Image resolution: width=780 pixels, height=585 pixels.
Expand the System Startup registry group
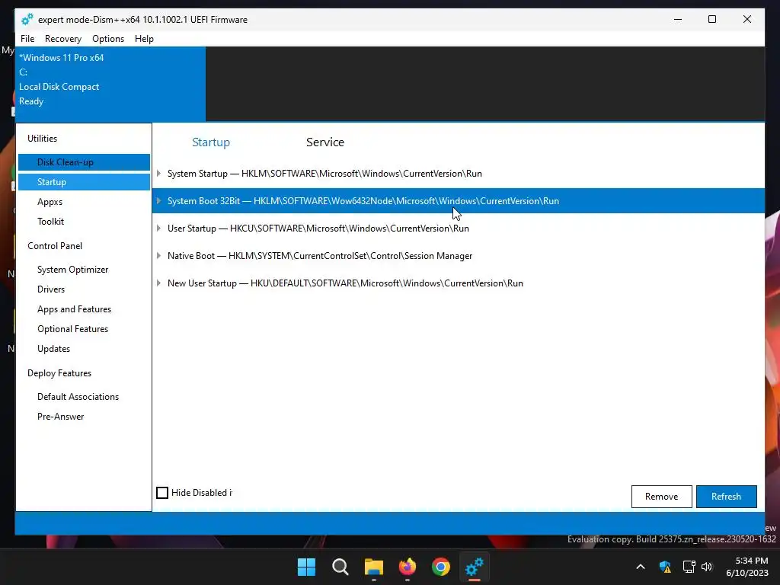click(158, 174)
